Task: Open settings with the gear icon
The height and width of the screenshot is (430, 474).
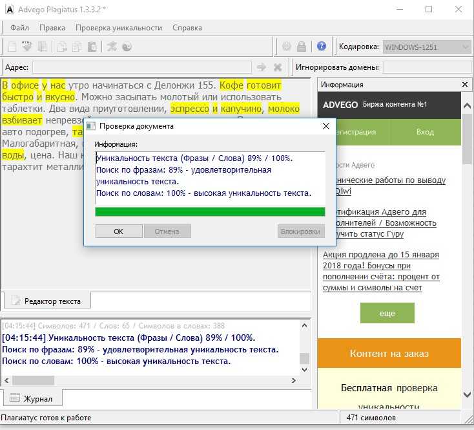Action: pos(287,47)
